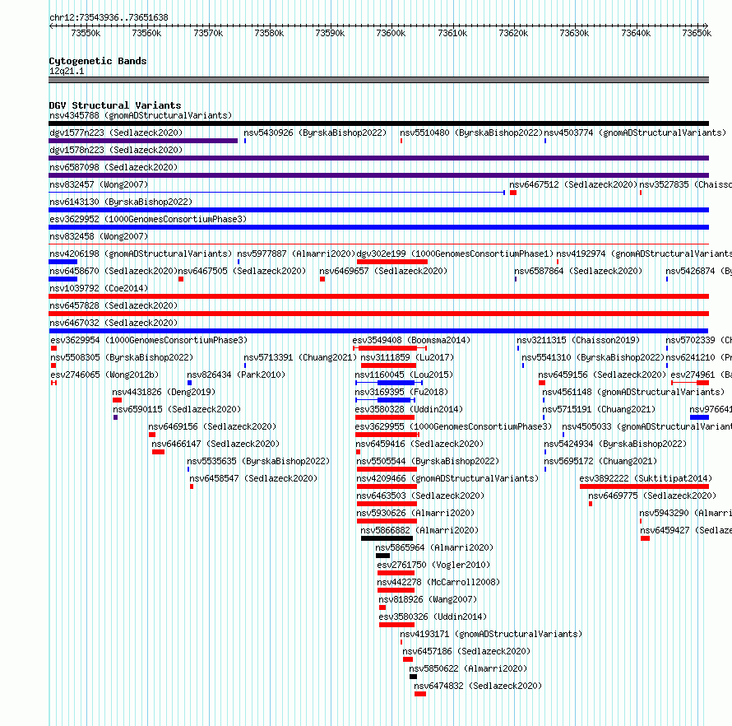732x726 pixels.
Task: Click the black bar under nsv5866882 (Almarri2020)
Action: (387, 538)
